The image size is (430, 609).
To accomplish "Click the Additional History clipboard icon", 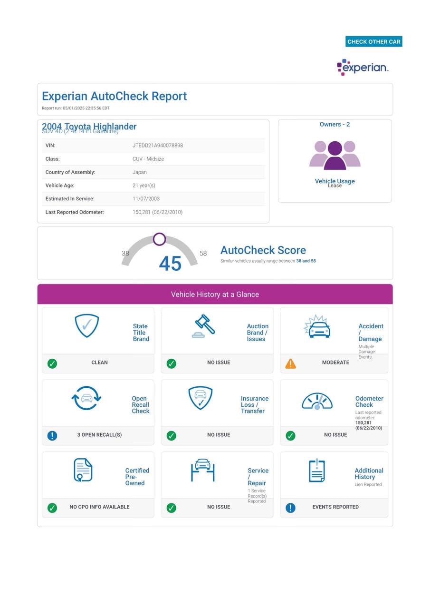I will [317, 471].
